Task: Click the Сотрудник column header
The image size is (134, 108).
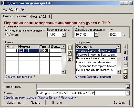Action: point(96,47)
